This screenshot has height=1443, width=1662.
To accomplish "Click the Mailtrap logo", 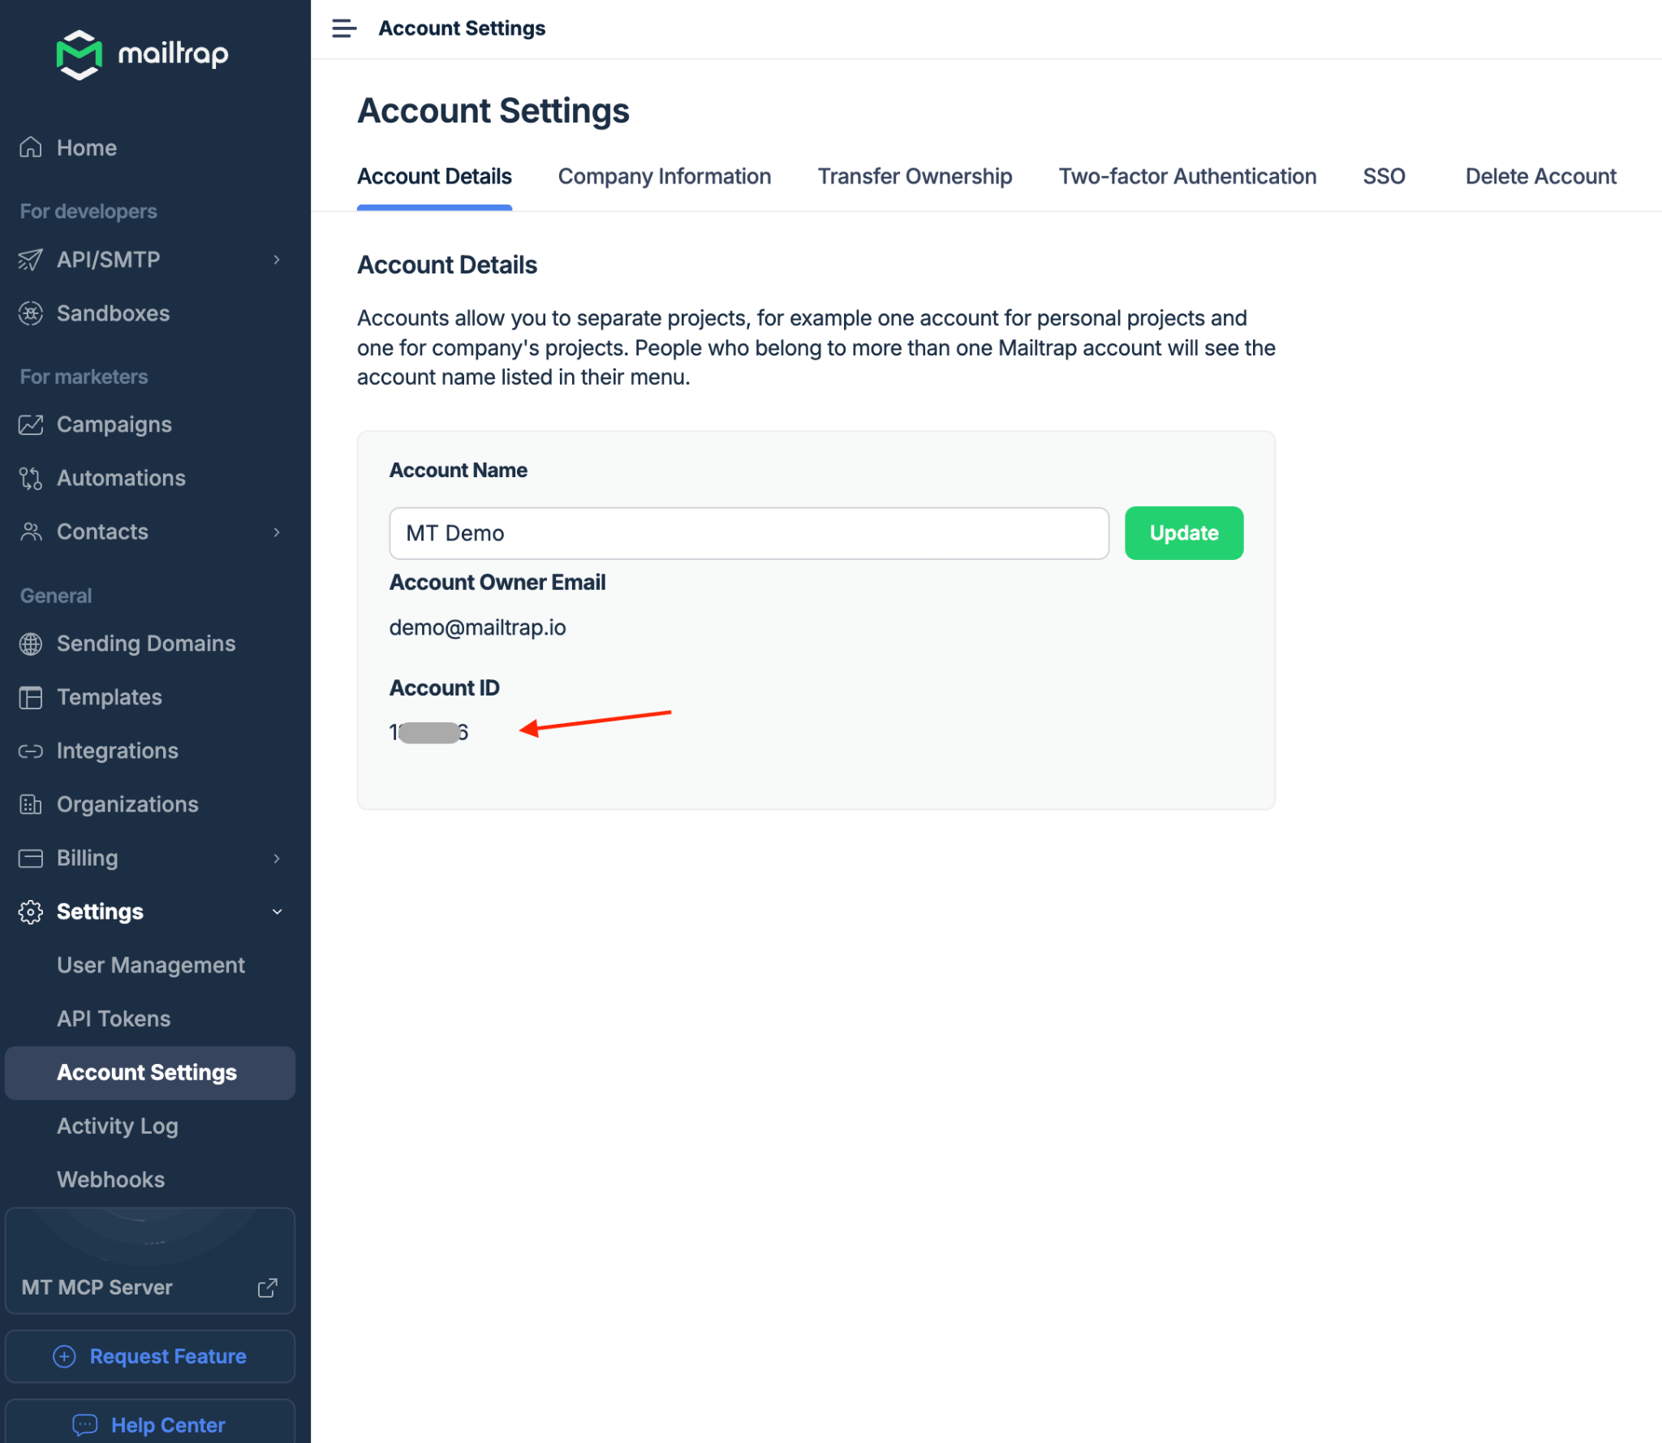I will click(x=143, y=54).
